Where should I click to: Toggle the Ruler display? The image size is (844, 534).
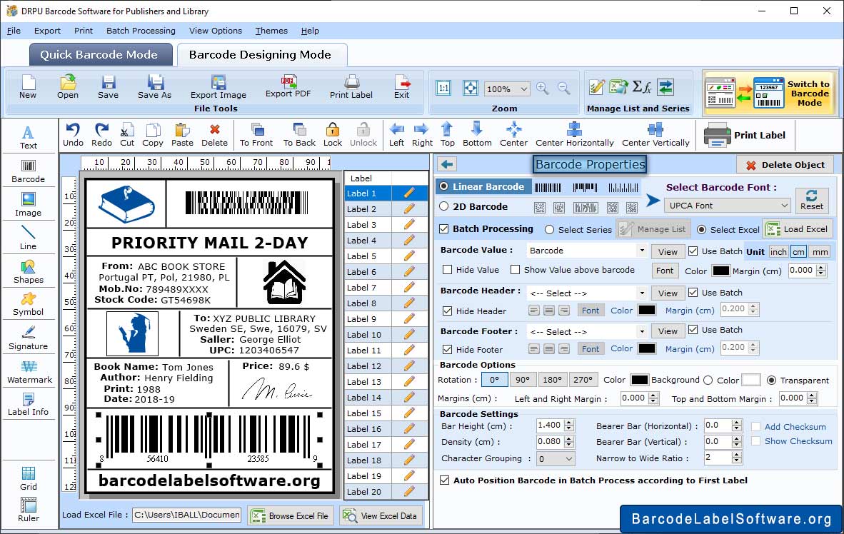tap(28, 510)
